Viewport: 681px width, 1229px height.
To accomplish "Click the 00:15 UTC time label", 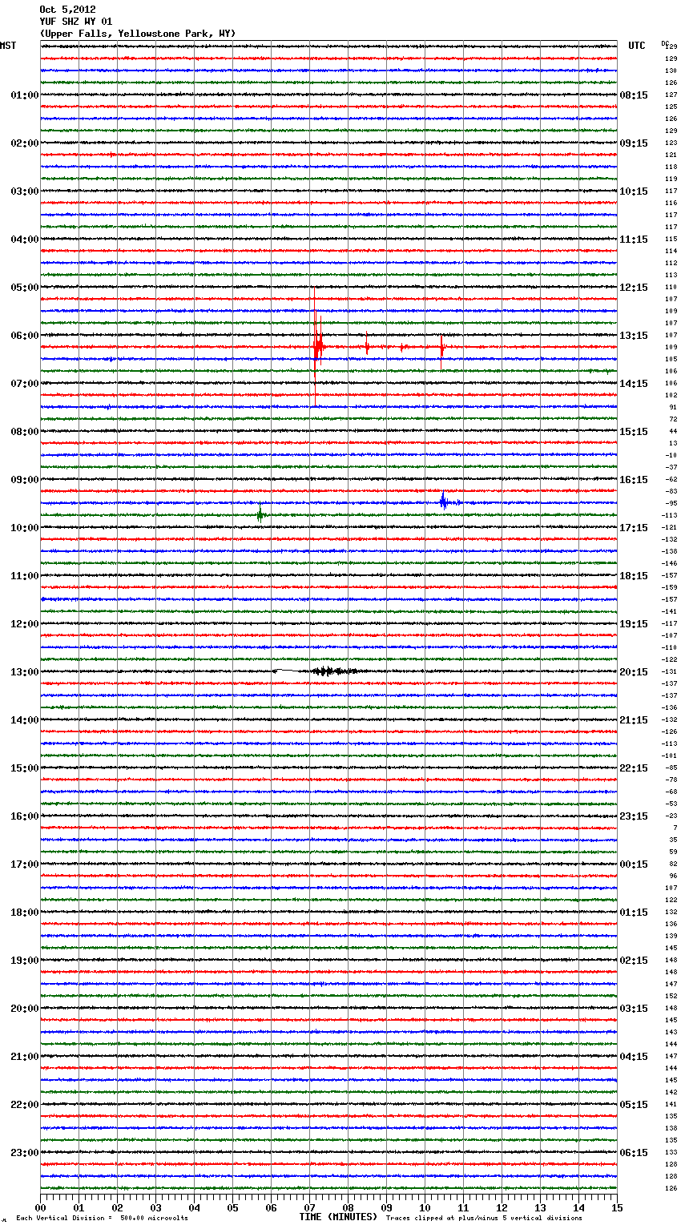I will pyautogui.click(x=634, y=864).
